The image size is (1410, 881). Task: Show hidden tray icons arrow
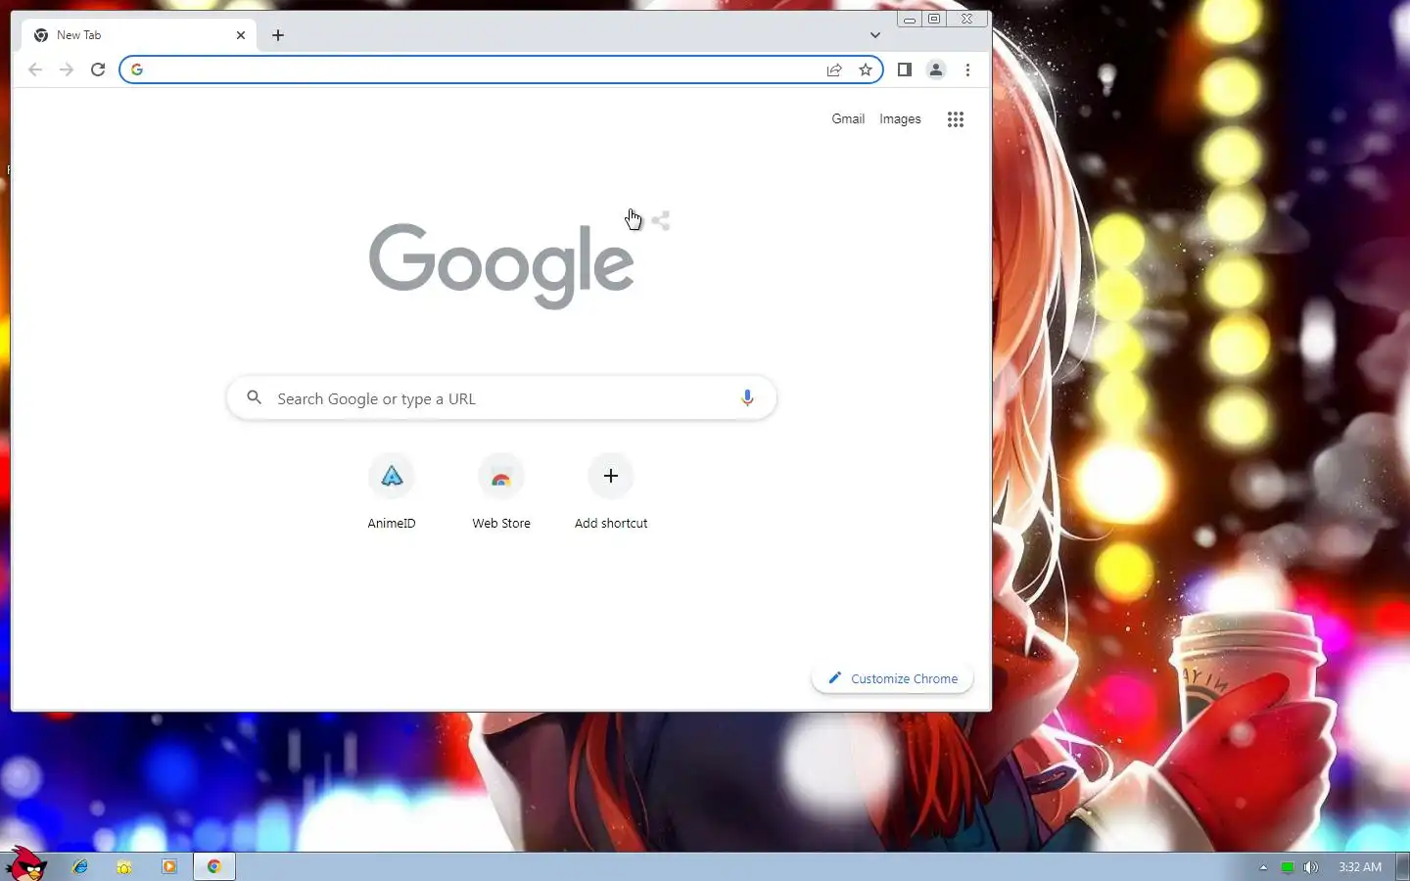click(1263, 867)
